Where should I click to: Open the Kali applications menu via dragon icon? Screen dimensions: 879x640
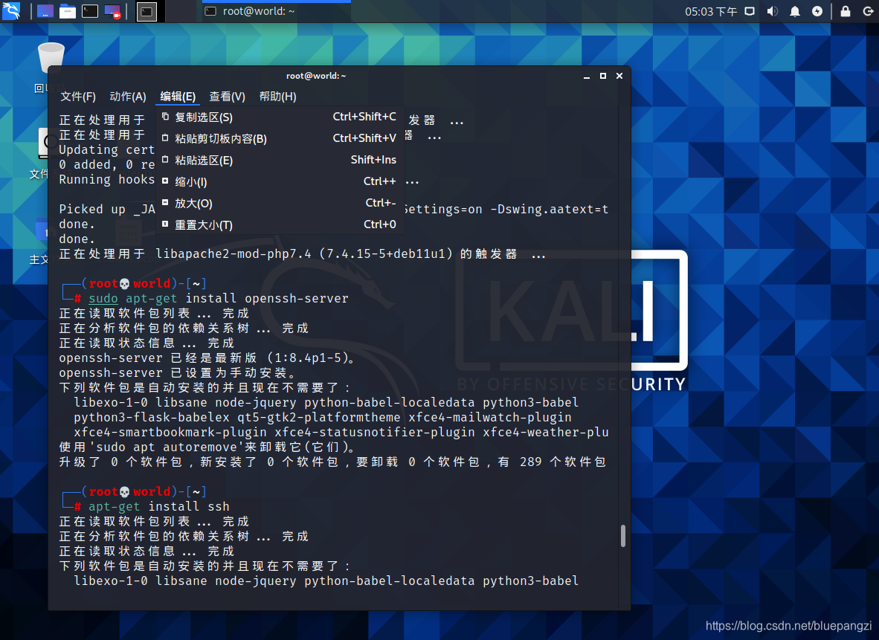coord(11,11)
